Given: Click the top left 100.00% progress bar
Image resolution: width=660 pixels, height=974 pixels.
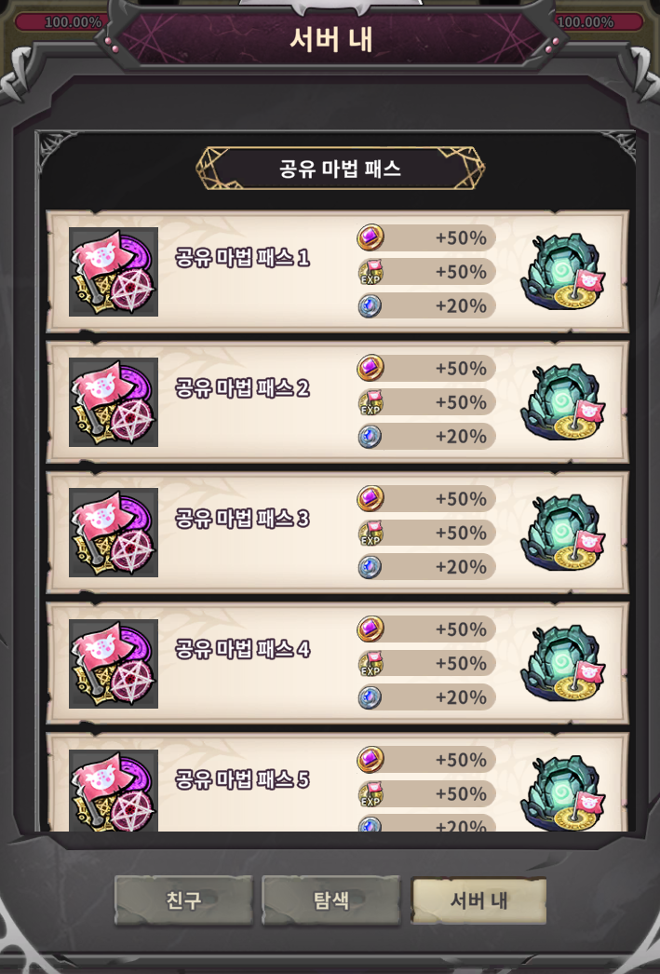Looking at the screenshot, I should click(60, 22).
